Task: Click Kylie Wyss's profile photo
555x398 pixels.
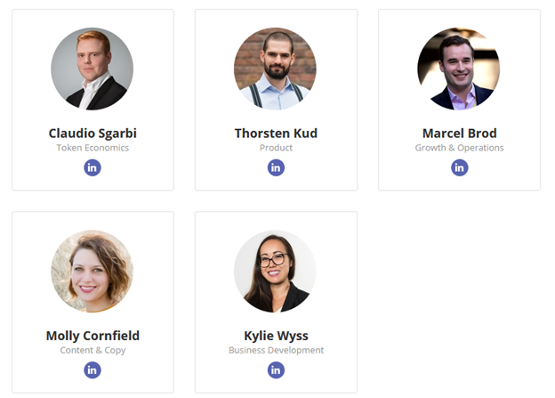Action: (x=276, y=272)
